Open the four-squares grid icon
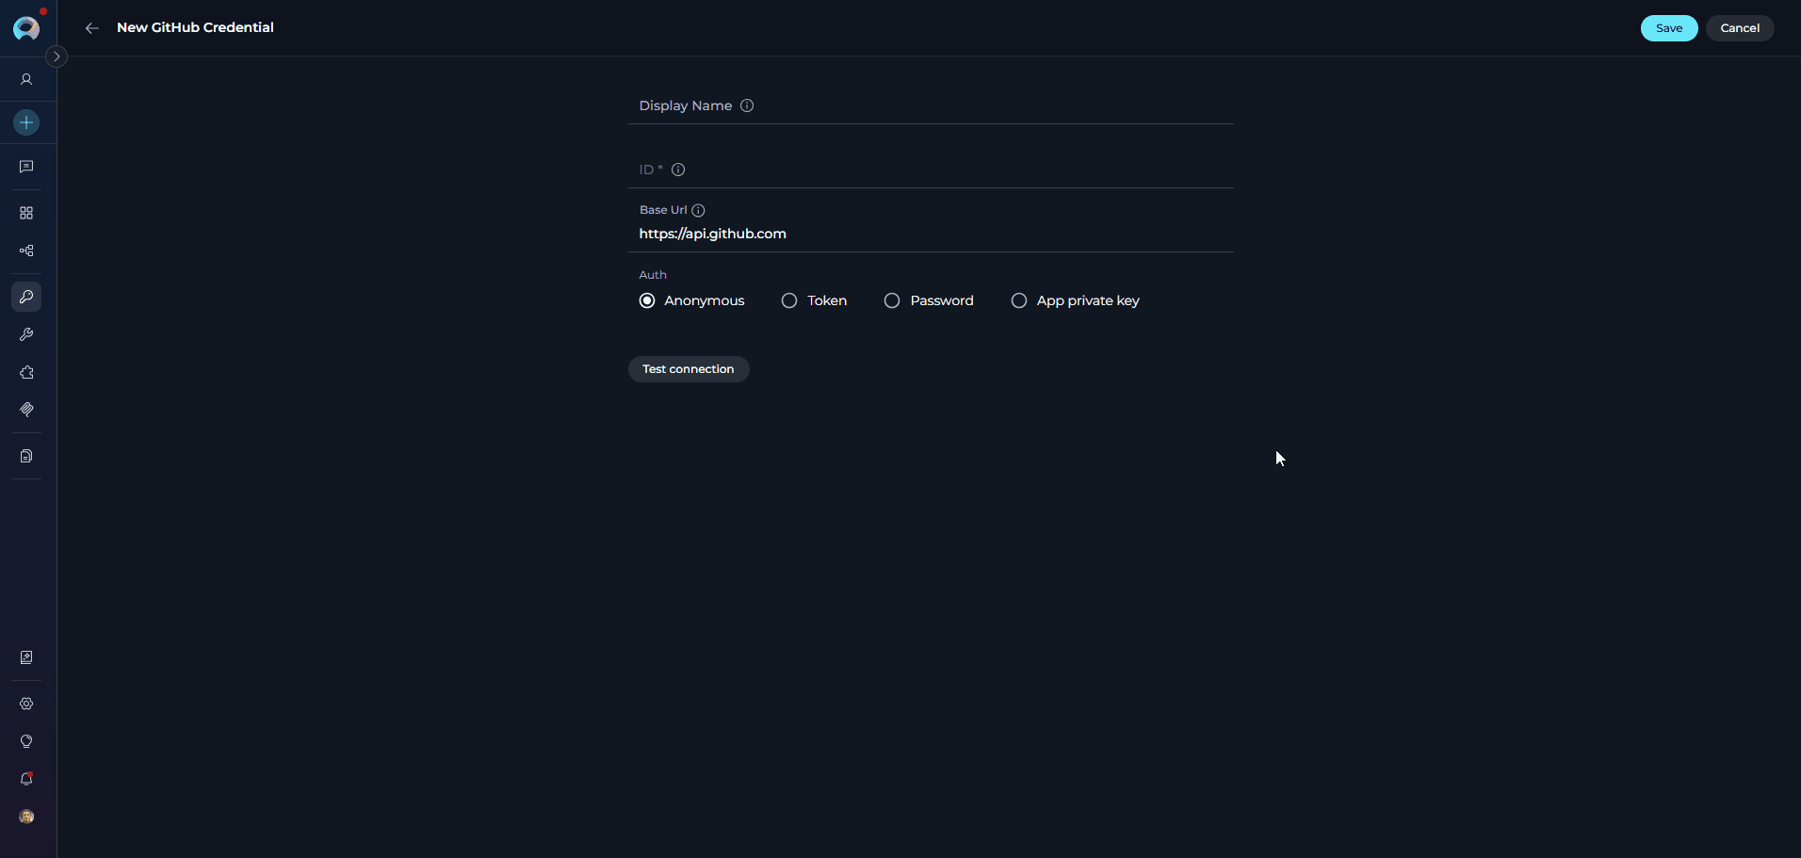Image resolution: width=1801 pixels, height=858 pixels. pos(26,213)
